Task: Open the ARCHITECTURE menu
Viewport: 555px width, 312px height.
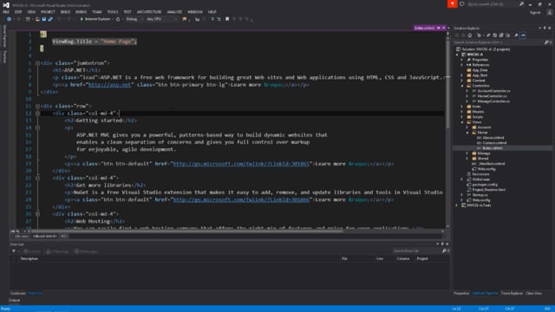Action: coord(149,12)
